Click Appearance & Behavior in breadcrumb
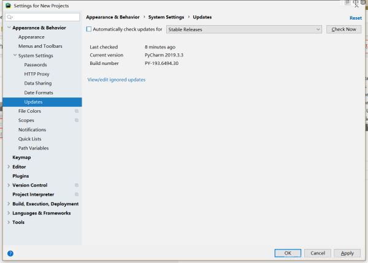 (113, 17)
